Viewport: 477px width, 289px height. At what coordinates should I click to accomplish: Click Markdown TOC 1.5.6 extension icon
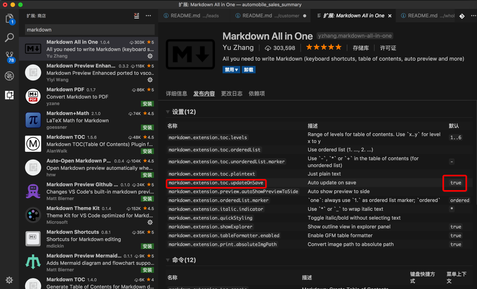pos(33,144)
